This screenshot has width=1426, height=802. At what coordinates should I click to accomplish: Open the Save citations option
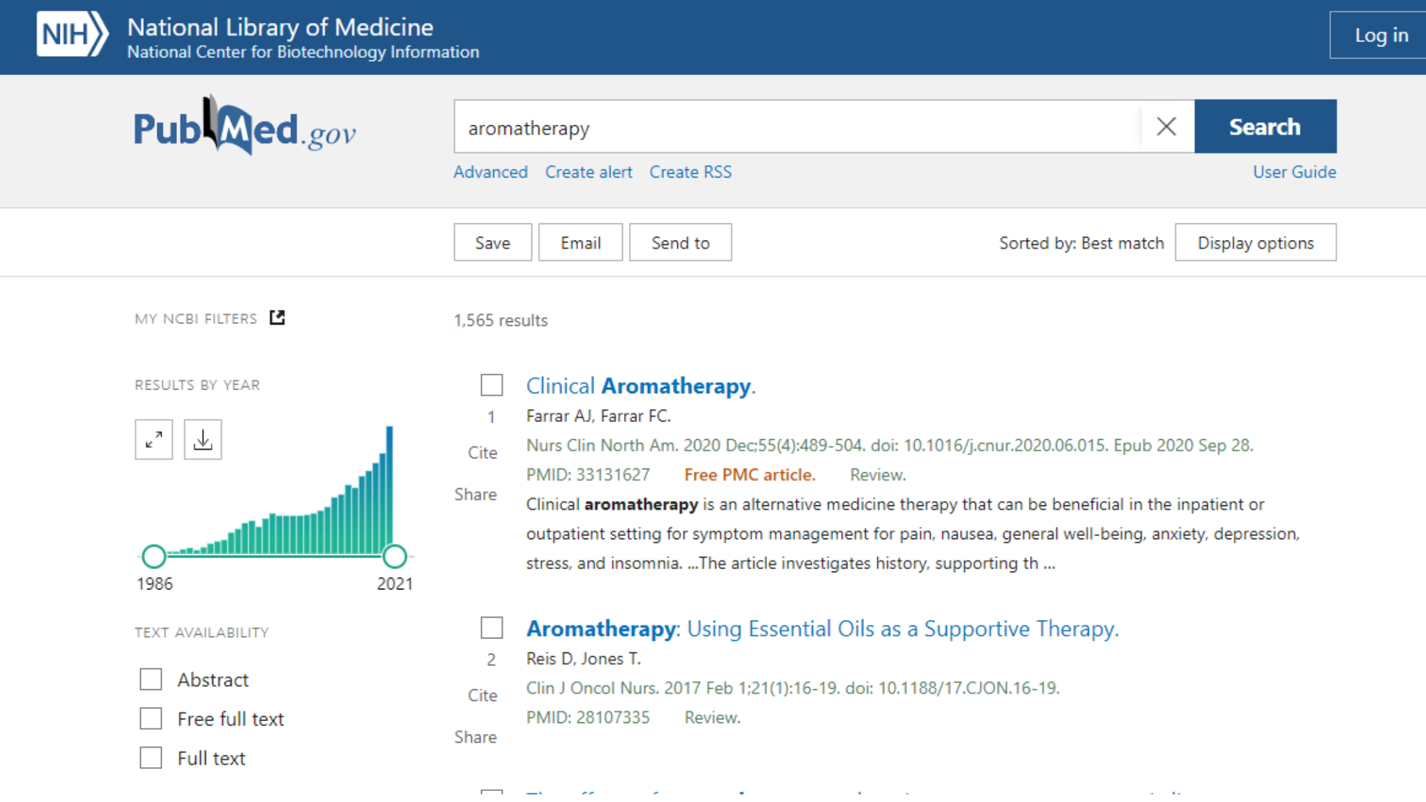point(492,243)
